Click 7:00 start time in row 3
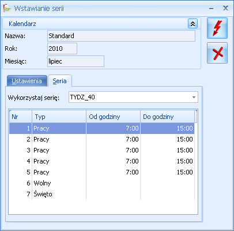 (132, 150)
